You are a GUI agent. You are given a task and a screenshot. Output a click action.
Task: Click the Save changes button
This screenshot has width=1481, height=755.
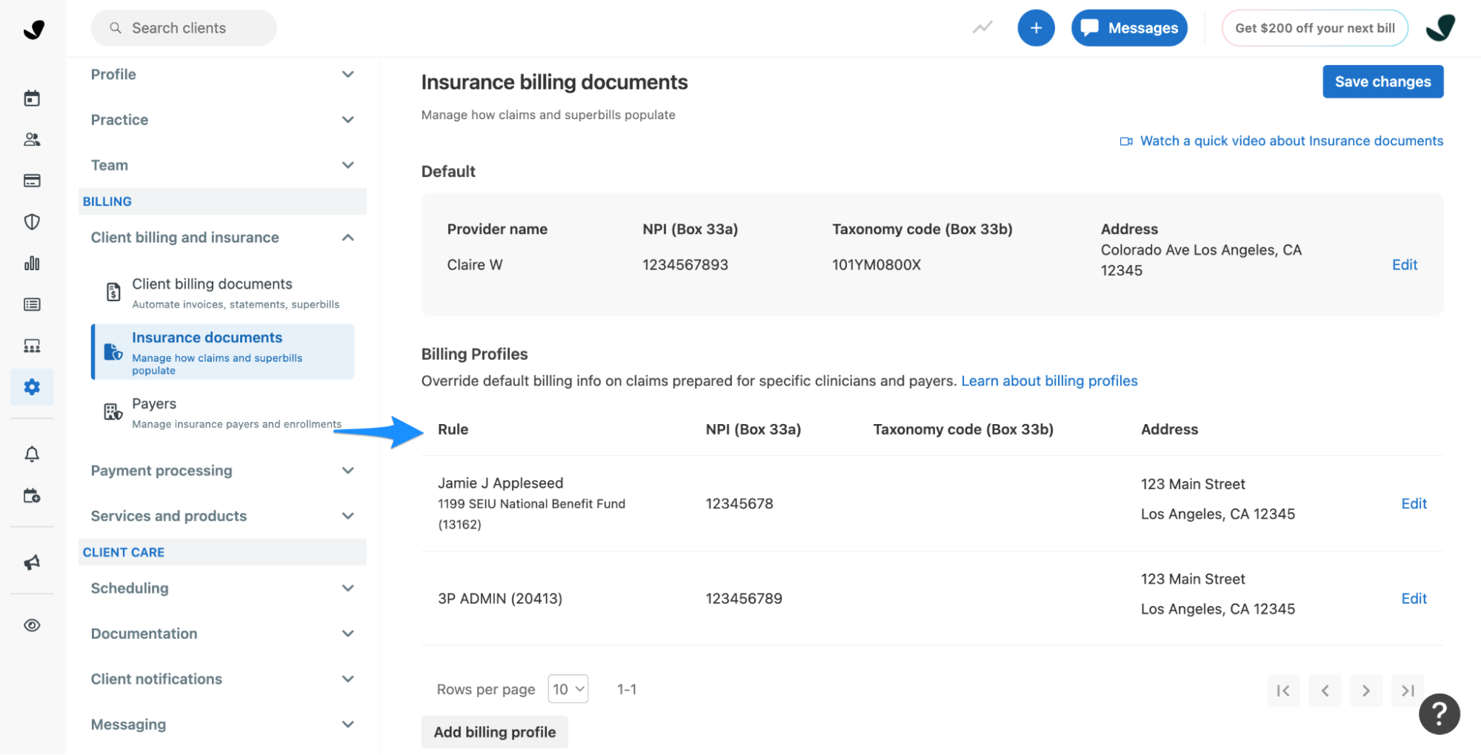point(1382,81)
